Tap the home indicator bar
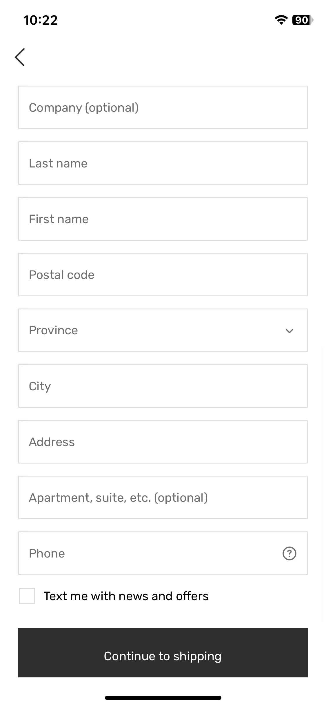Viewport: 326px width, 707px height. coord(163,698)
